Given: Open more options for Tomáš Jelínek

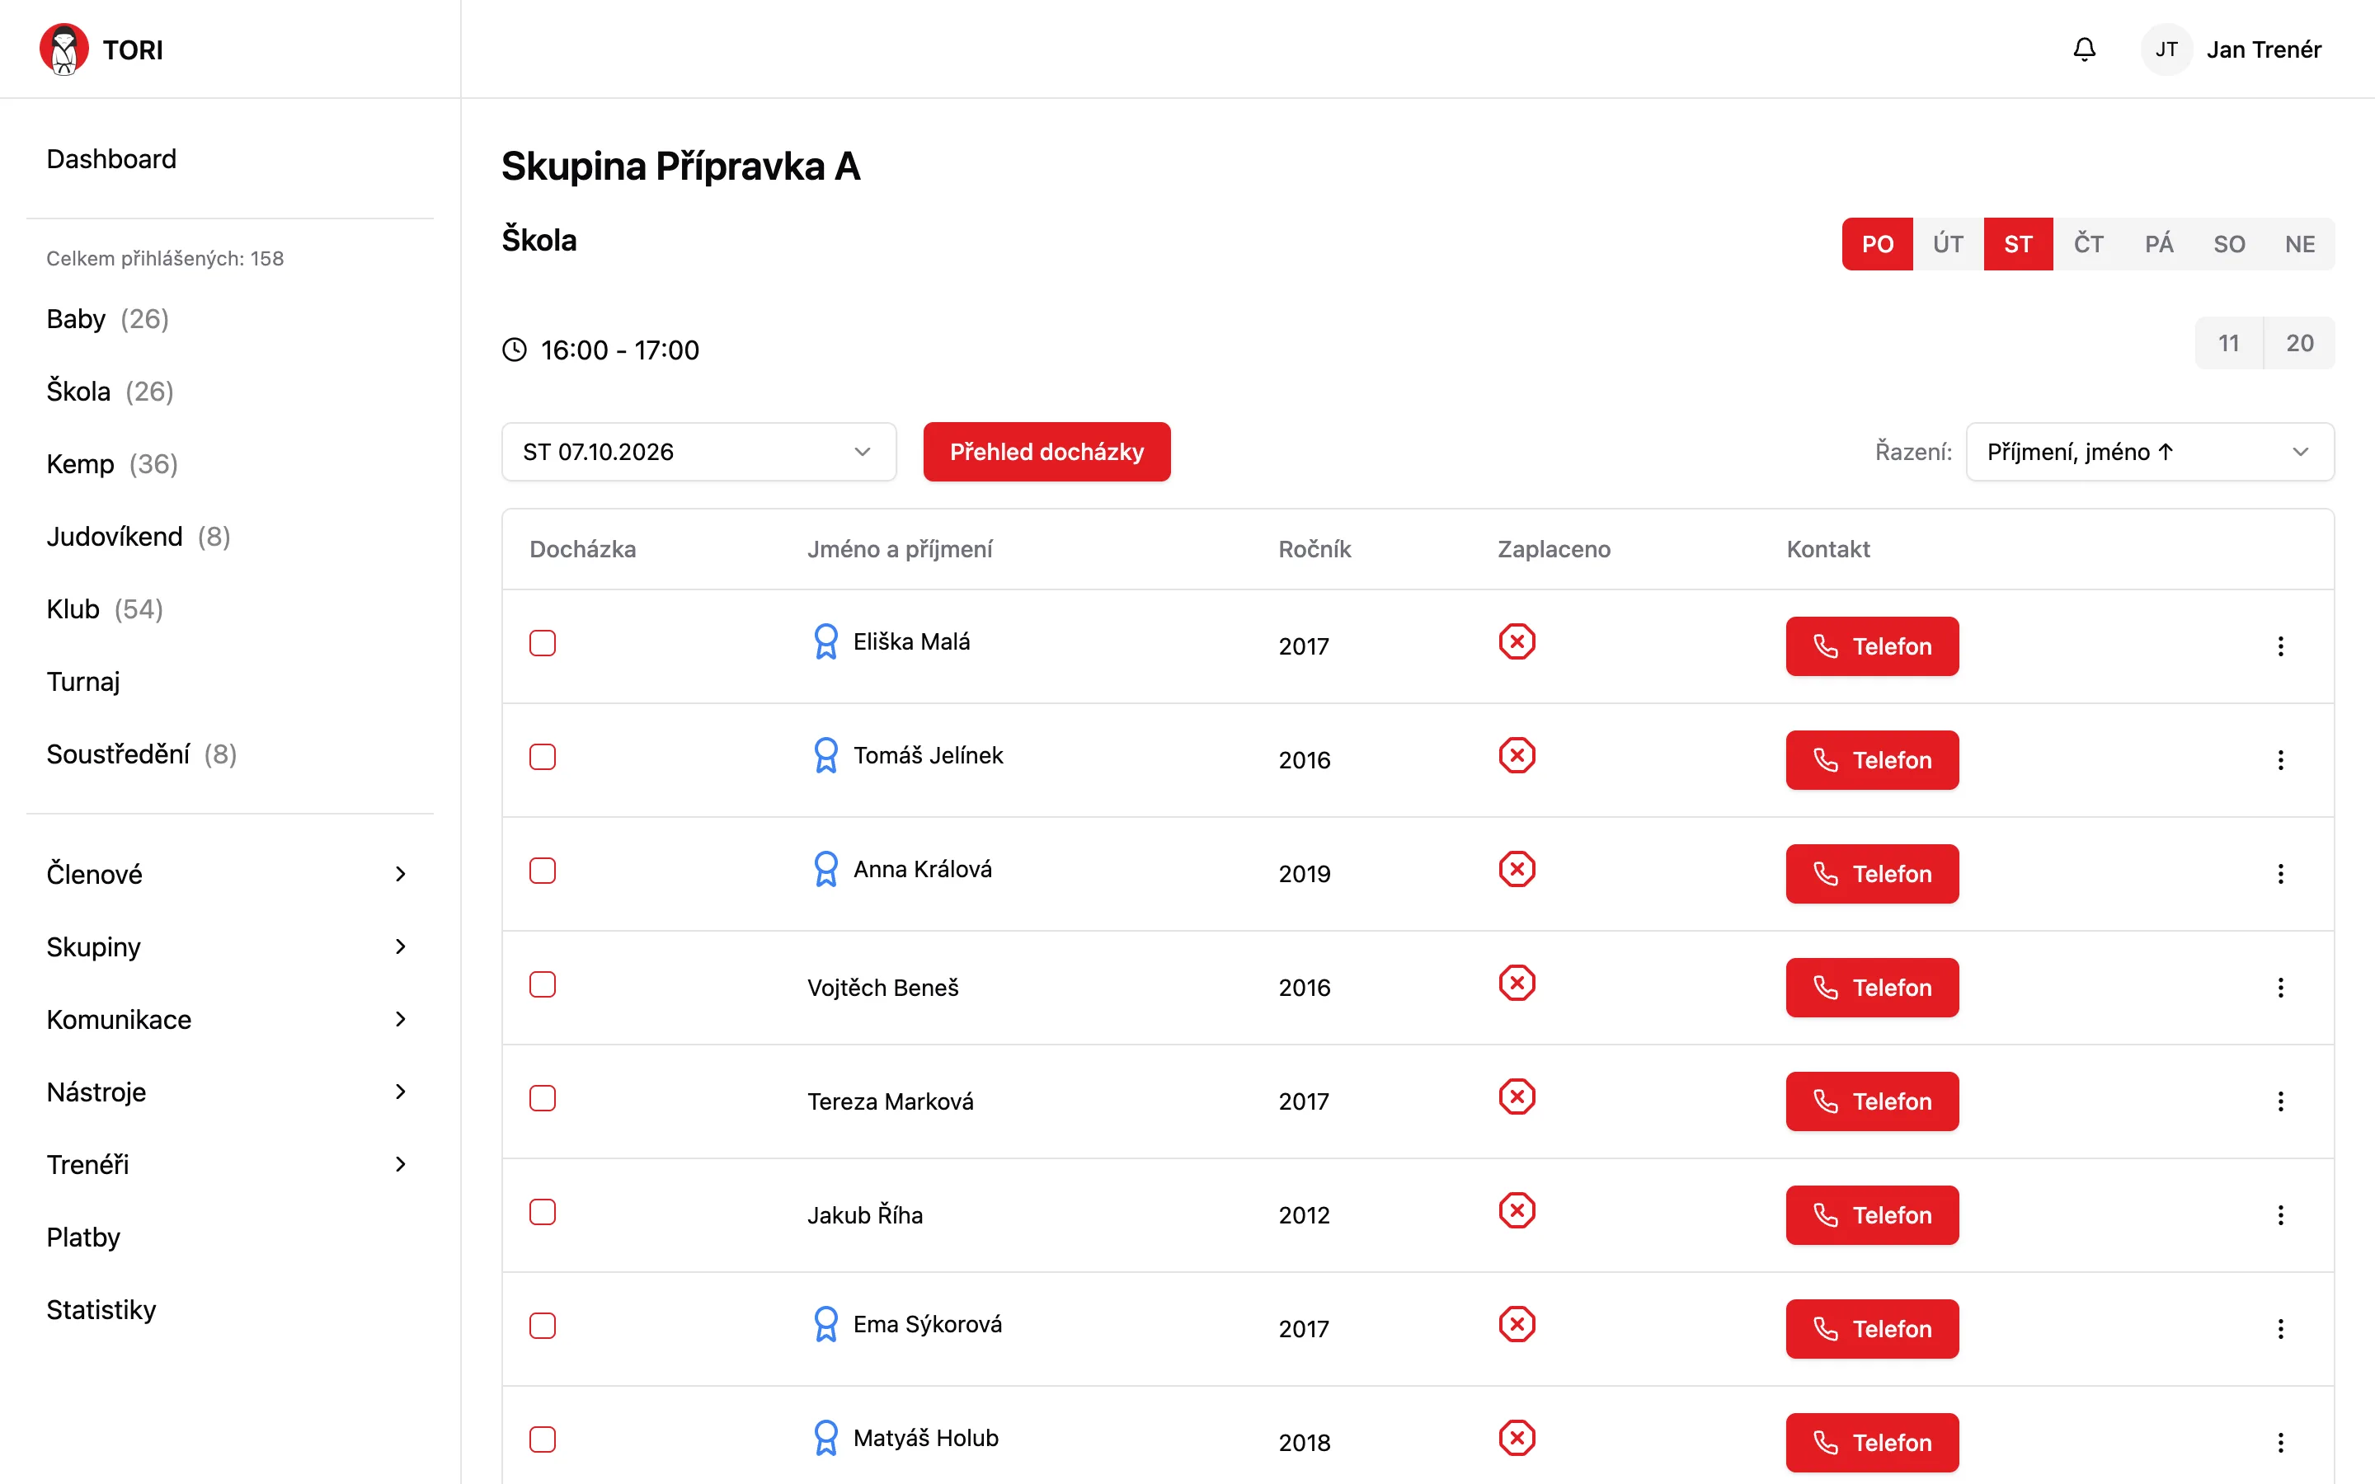Looking at the screenshot, I should (2280, 759).
